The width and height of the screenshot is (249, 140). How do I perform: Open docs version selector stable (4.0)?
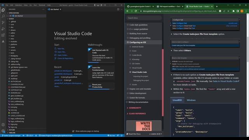pos(156,134)
